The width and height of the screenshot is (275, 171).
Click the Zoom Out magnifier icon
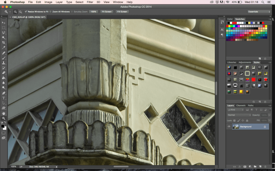click(20, 12)
